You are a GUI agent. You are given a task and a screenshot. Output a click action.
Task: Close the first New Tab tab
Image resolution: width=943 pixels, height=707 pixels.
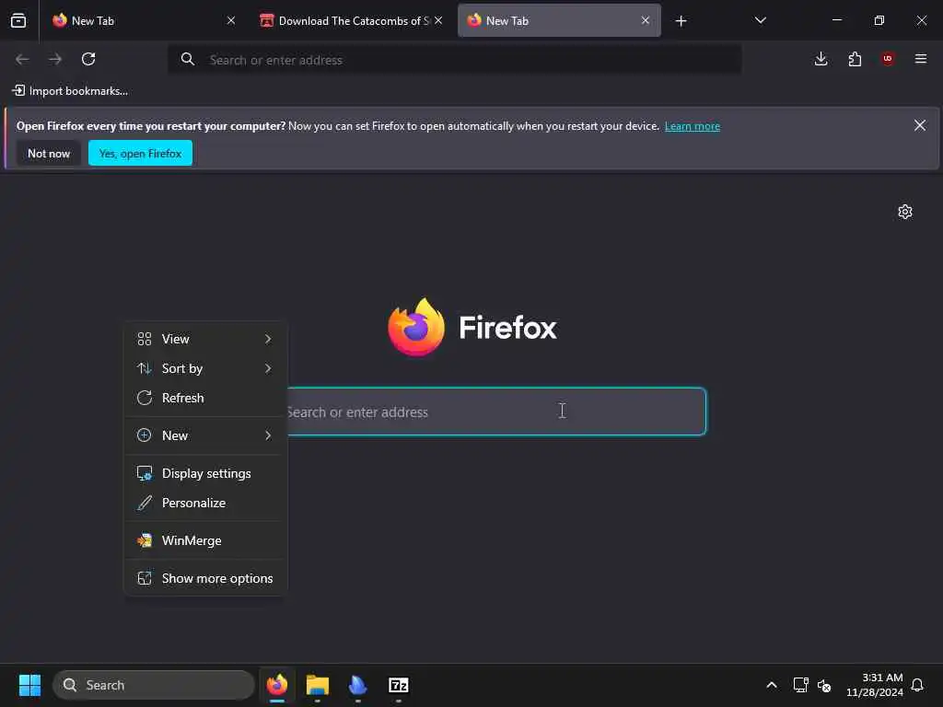231,20
